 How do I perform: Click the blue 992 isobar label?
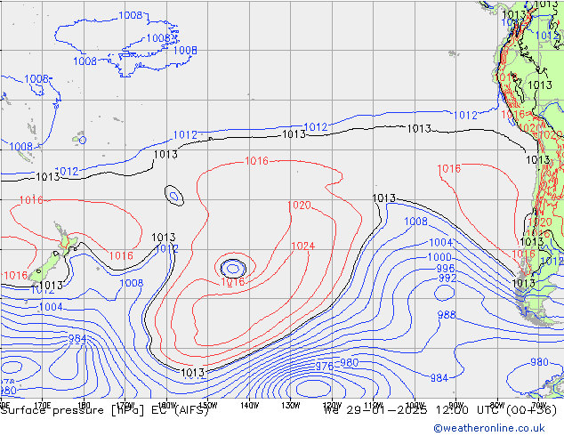point(447,279)
